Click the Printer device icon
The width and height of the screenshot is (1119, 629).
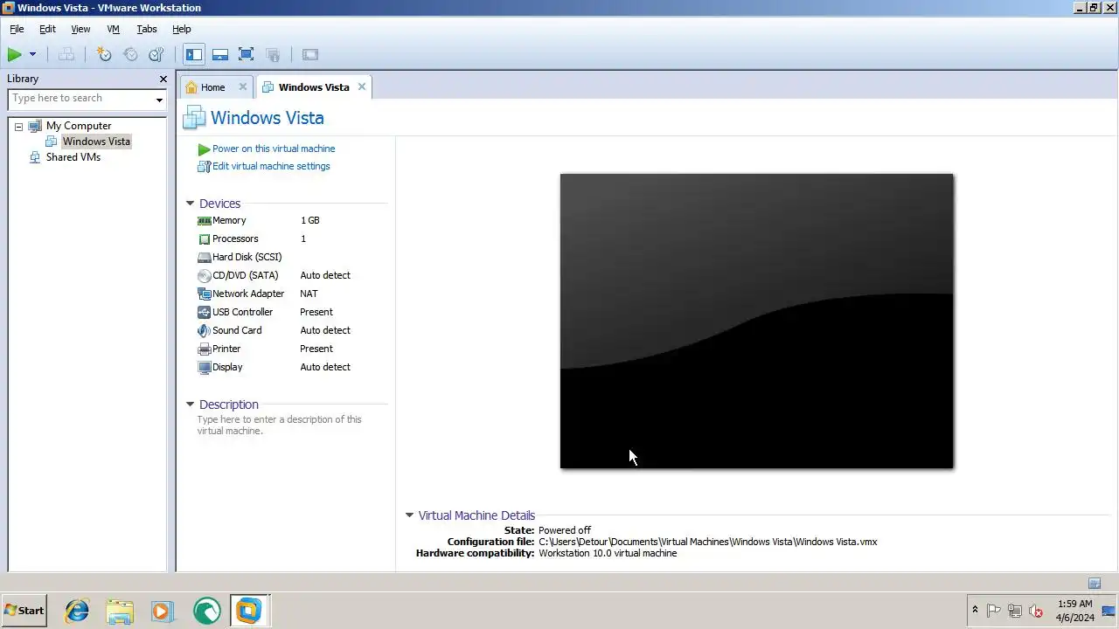(205, 349)
